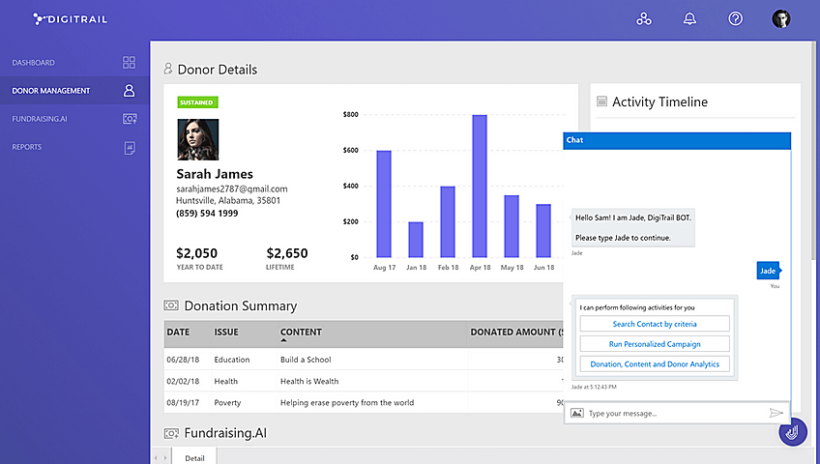Image resolution: width=820 pixels, height=464 pixels.
Task: Choose Search Contact by criteria
Action: coord(655,324)
